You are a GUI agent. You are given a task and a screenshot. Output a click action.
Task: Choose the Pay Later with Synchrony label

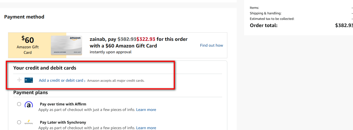point(63,122)
